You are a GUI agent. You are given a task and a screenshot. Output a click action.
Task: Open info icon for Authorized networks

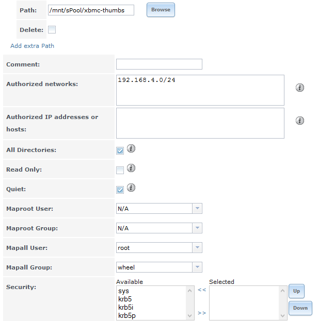pyautogui.click(x=300, y=88)
